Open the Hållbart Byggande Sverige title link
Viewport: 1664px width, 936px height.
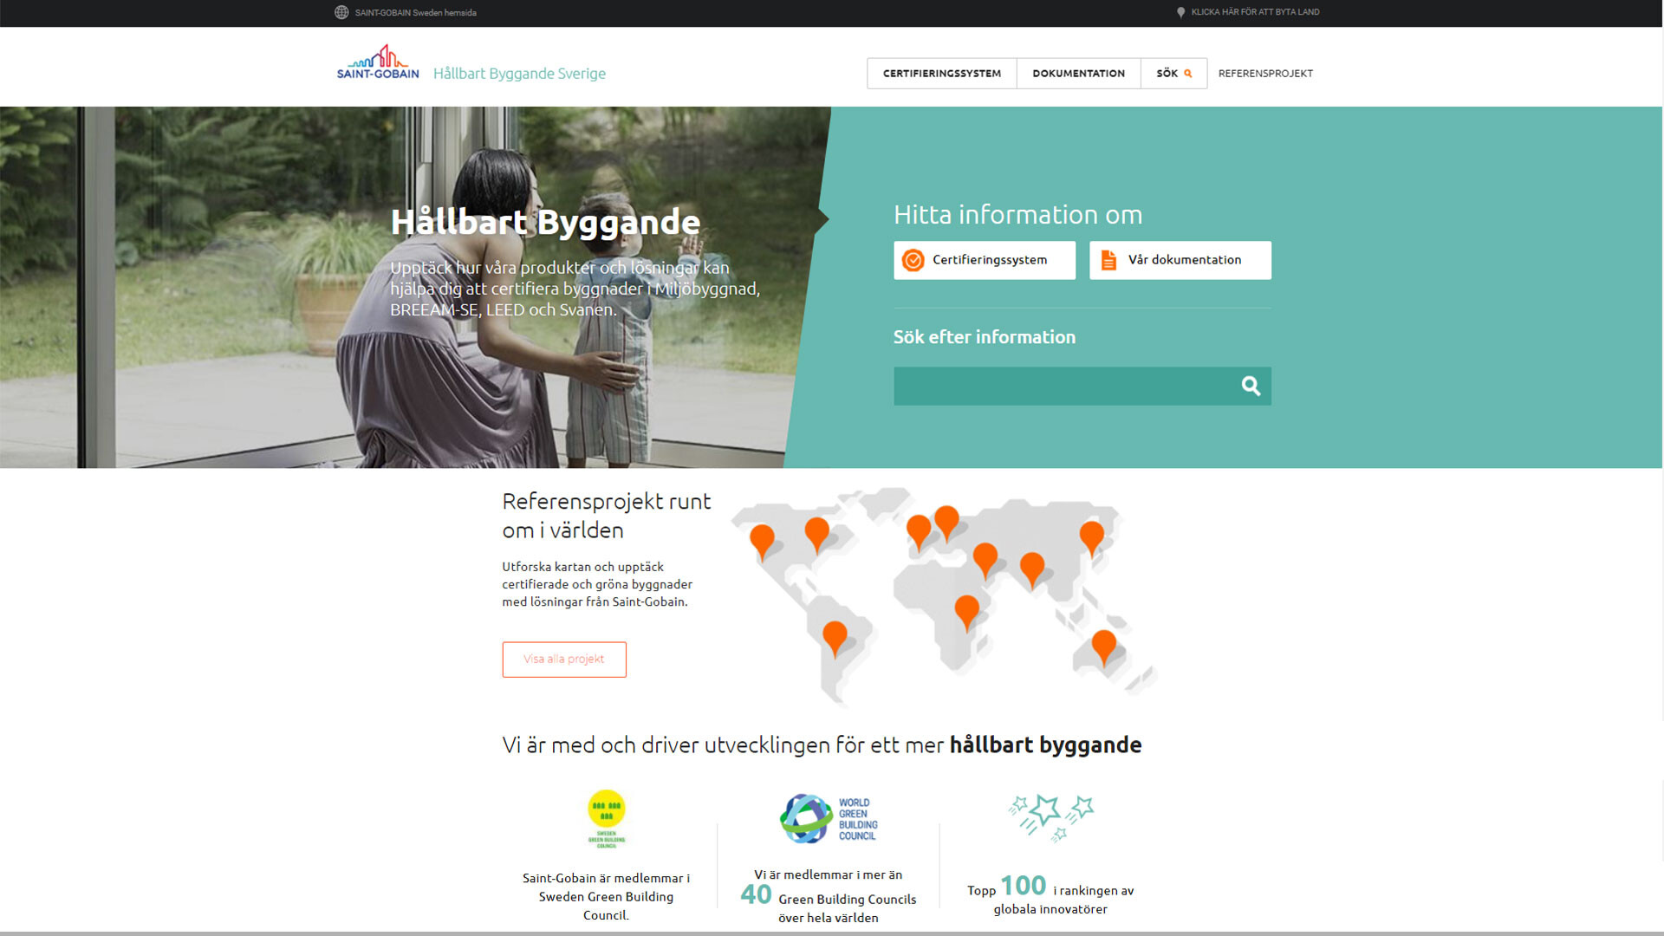pos(519,74)
